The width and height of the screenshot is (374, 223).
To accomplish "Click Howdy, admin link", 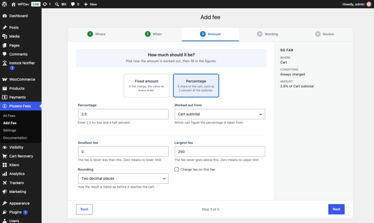I will tap(354, 4).
